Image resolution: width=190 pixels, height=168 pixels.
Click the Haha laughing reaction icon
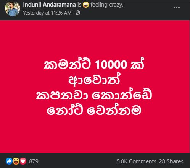click(x=16, y=161)
